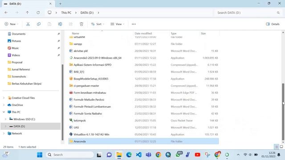Click the Share icon in toolbar

pyautogui.click(x=71, y=24)
